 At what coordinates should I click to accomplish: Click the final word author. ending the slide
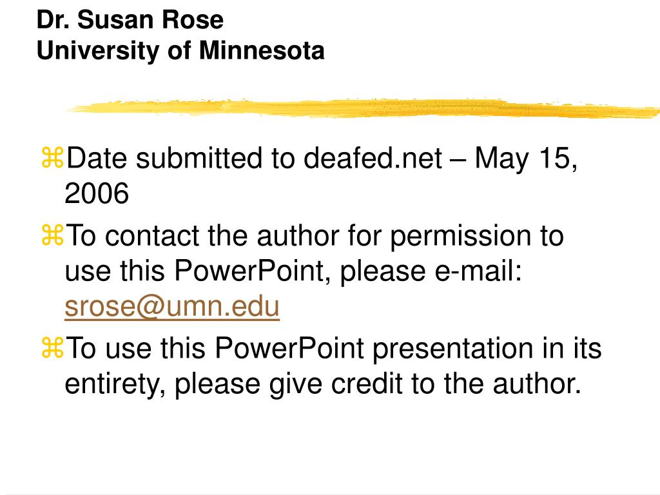[x=537, y=383]
